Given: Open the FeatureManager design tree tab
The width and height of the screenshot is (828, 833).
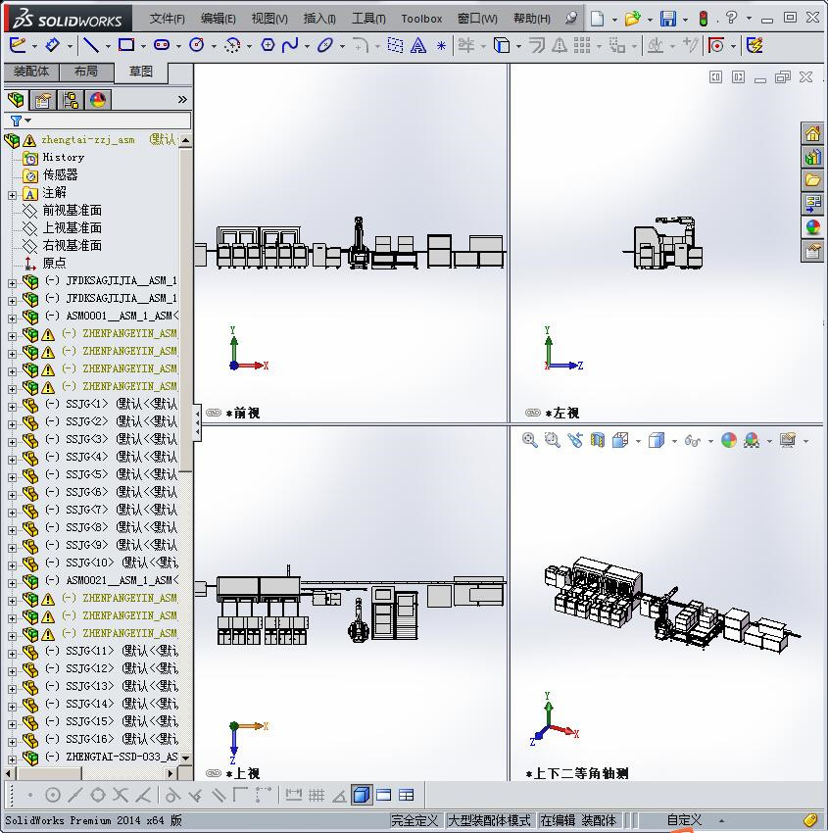Looking at the screenshot, I should (16, 99).
